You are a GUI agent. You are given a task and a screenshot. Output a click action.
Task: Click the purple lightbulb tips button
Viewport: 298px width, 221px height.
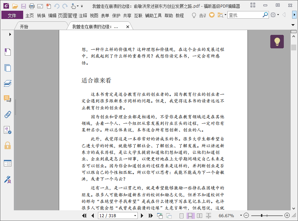tap(277, 41)
